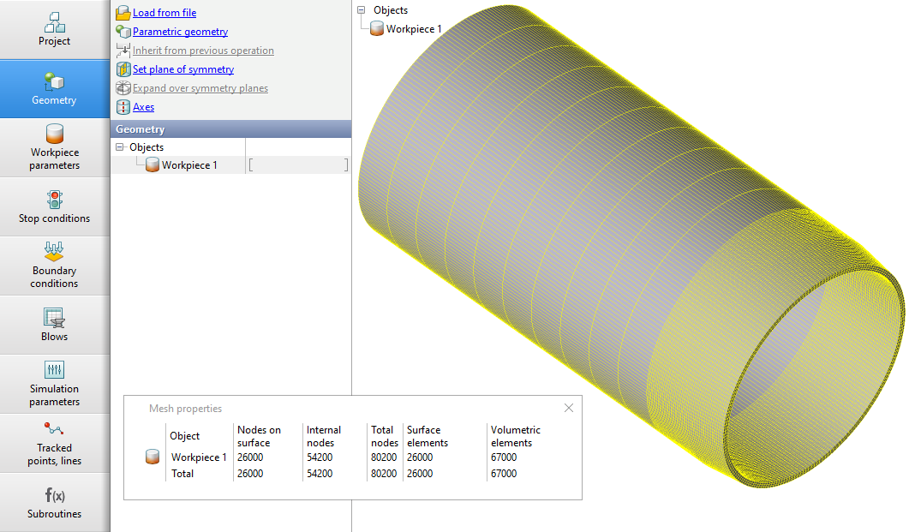909x532 pixels.
Task: Collapse Objects node in 3D viewport
Action: pos(362,10)
